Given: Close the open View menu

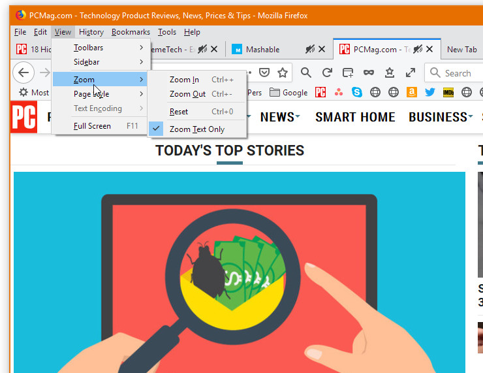Looking at the screenshot, I should pyautogui.click(x=63, y=32).
